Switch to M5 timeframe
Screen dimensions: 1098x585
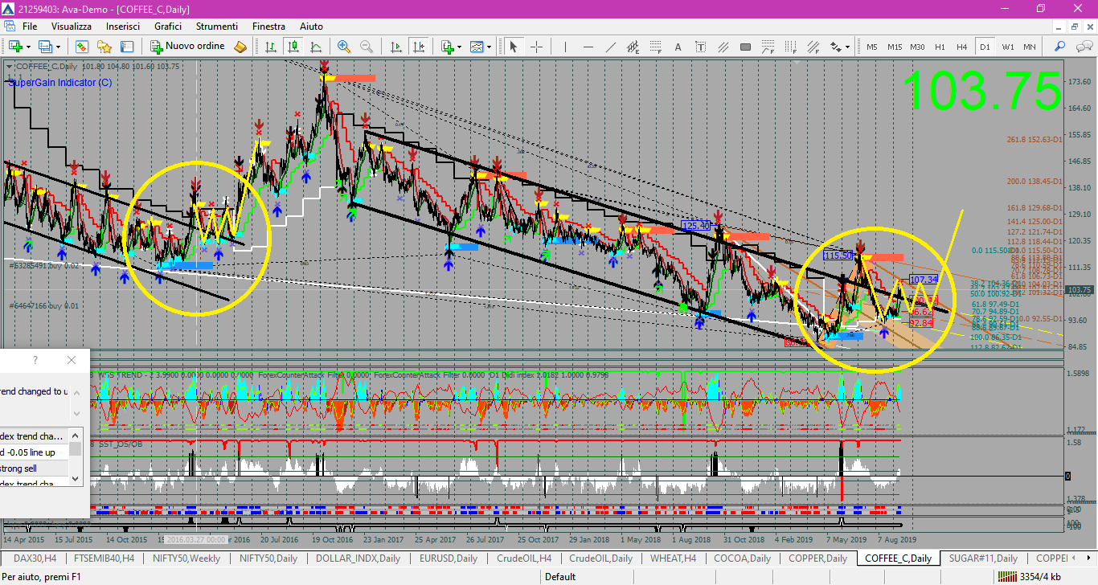872,47
